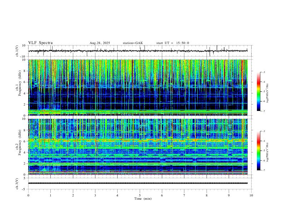The width and height of the screenshot is (283, 219).
Task: Click the 'VLF Spectra' title text
Action: (x=40, y=43)
